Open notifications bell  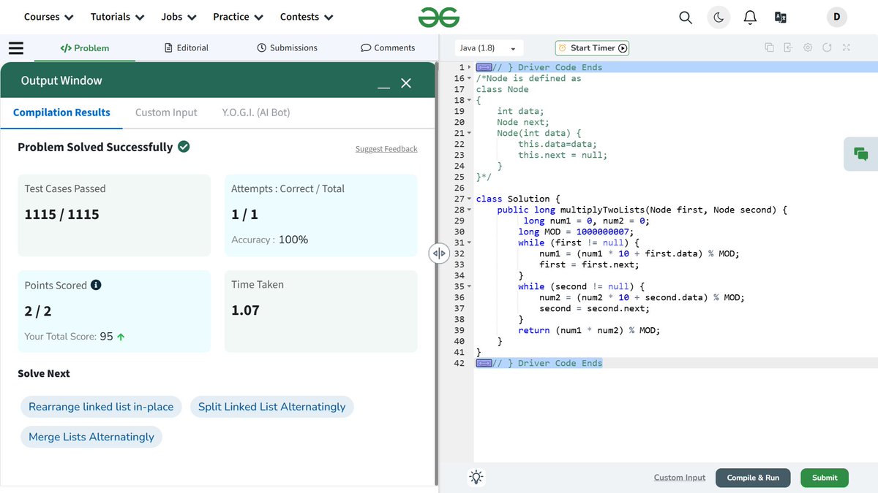coord(750,17)
